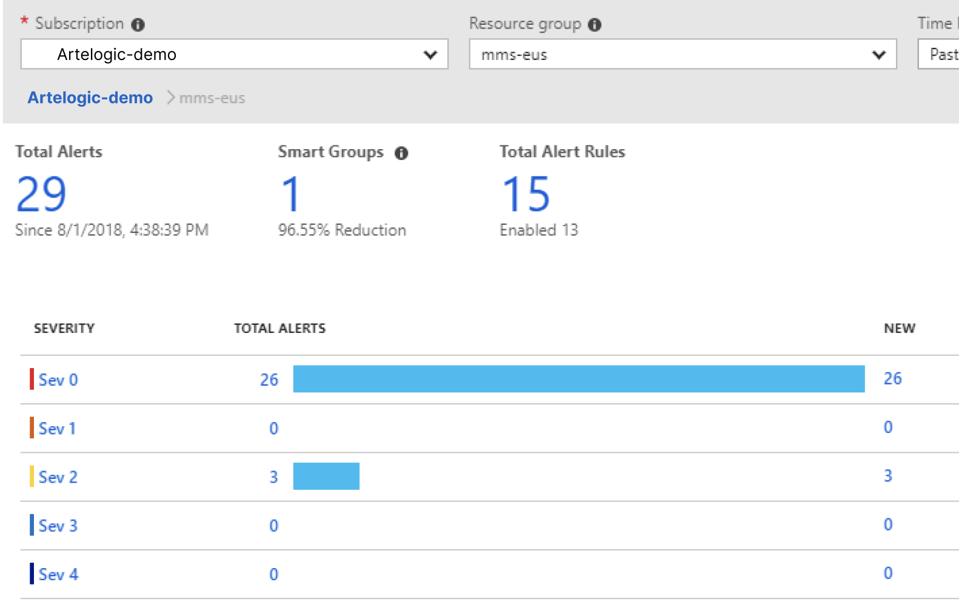Viewport: 959px width, 616px height.
Task: Open the Time range dropdown starting with Past
Action: pyautogui.click(x=938, y=55)
